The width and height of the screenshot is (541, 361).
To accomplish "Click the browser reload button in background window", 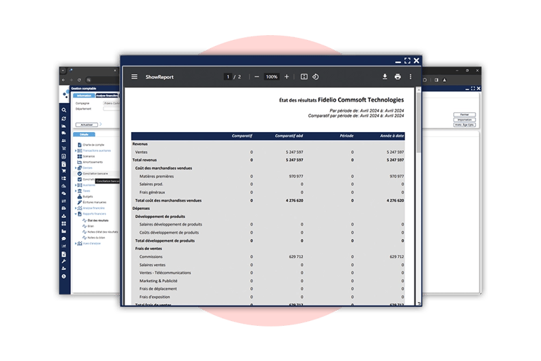I will [x=79, y=80].
